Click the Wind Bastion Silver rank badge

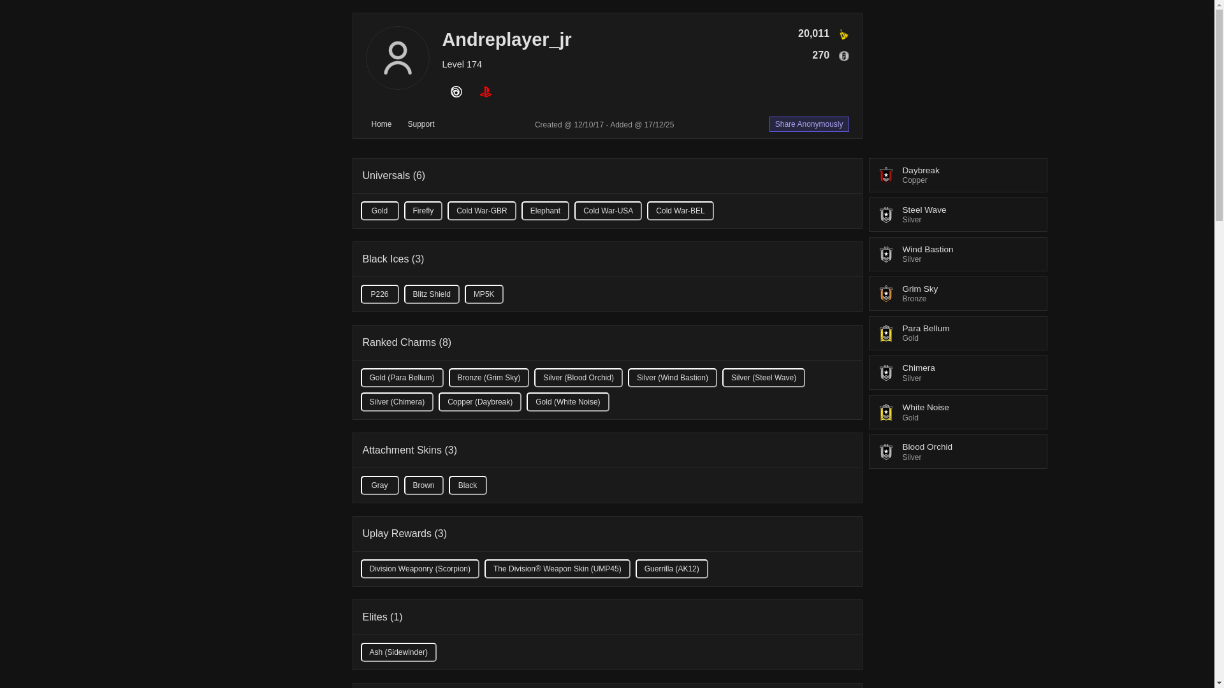click(x=886, y=254)
